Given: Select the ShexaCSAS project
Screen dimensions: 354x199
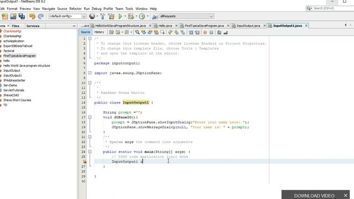Looking at the screenshot, I should point(11,95).
